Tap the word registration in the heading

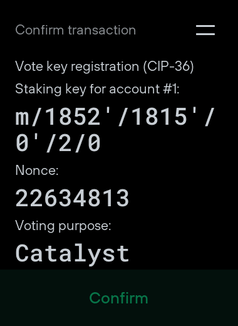pyautogui.click(x=105, y=67)
